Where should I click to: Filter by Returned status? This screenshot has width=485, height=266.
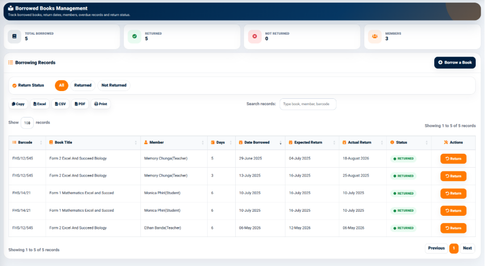coord(82,85)
